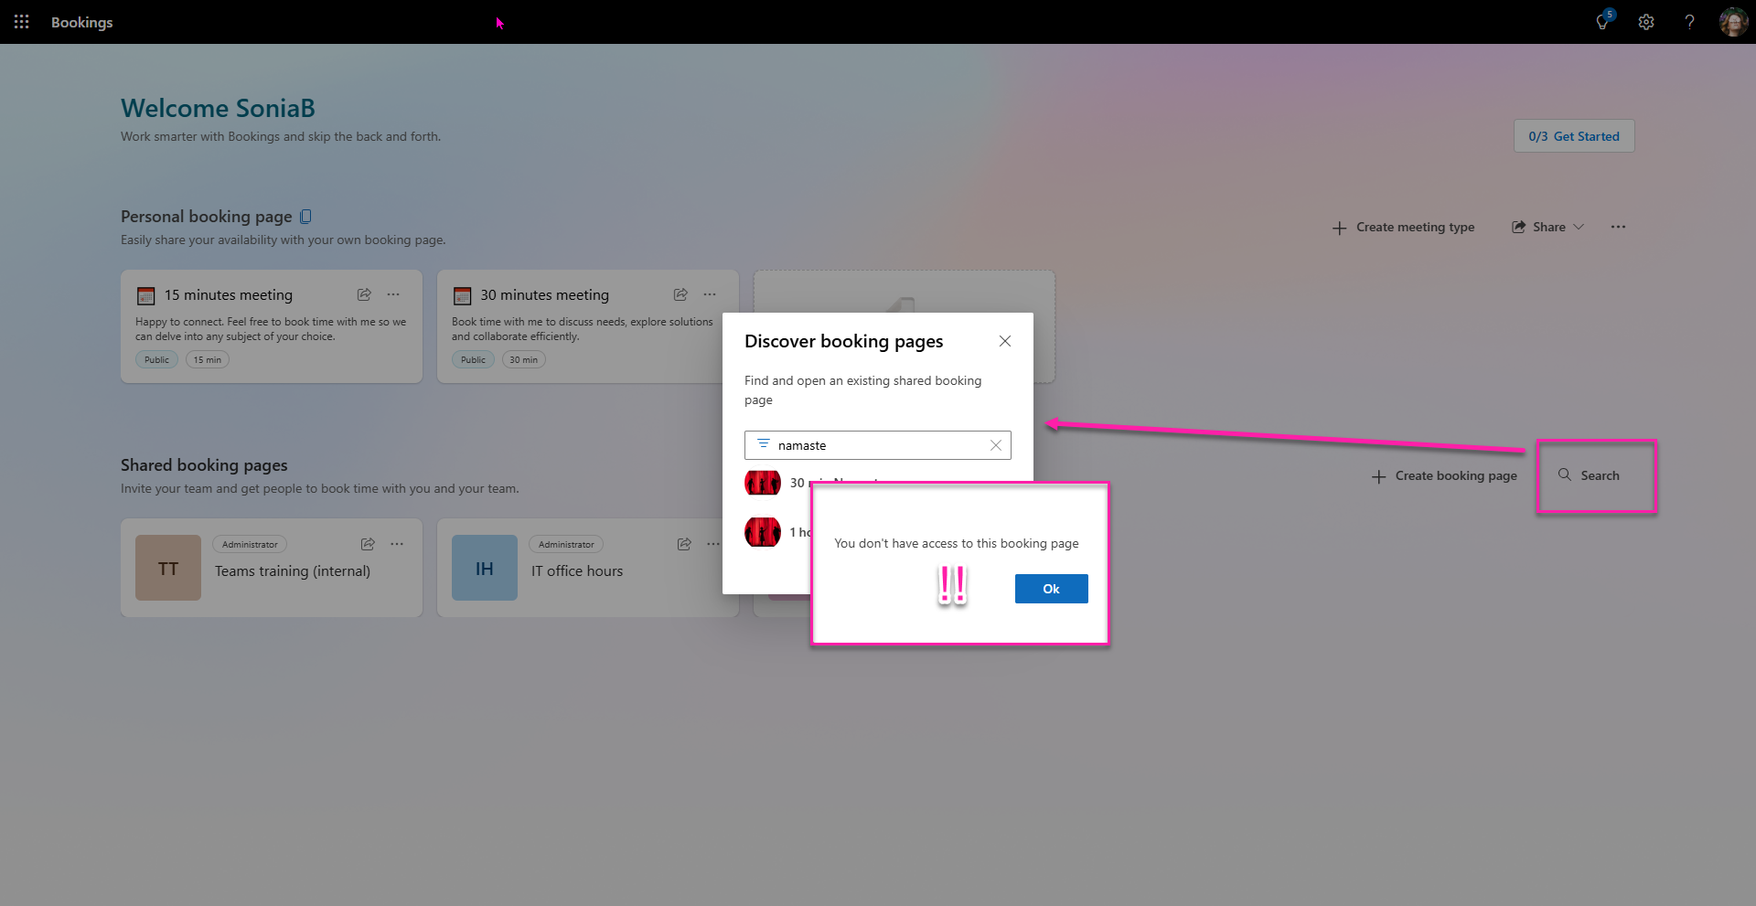Screen dimensions: 1756x906
Task: Click the 15 min tag
Action: click(208, 359)
